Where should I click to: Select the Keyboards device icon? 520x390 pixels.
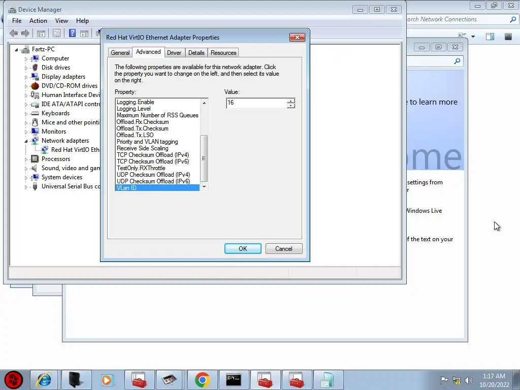pyautogui.click(x=35, y=113)
